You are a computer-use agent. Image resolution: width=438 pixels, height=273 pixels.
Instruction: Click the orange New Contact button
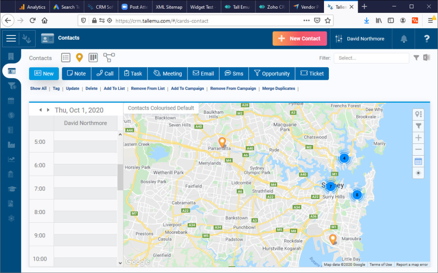coord(300,38)
